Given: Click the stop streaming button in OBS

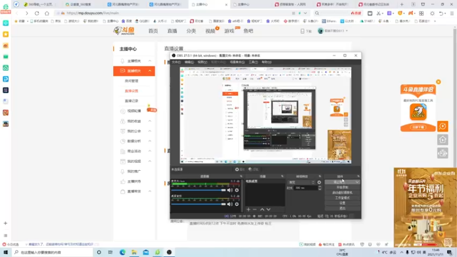Looking at the screenshot, I should [339, 182].
